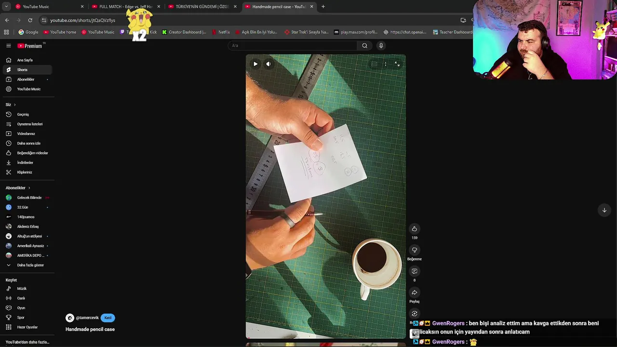Play the Shorts video
This screenshot has width=617, height=347.
coord(255,64)
